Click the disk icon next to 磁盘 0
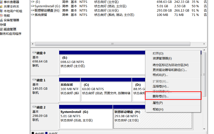Viewport: 214px width, 134px height. coord(34,52)
